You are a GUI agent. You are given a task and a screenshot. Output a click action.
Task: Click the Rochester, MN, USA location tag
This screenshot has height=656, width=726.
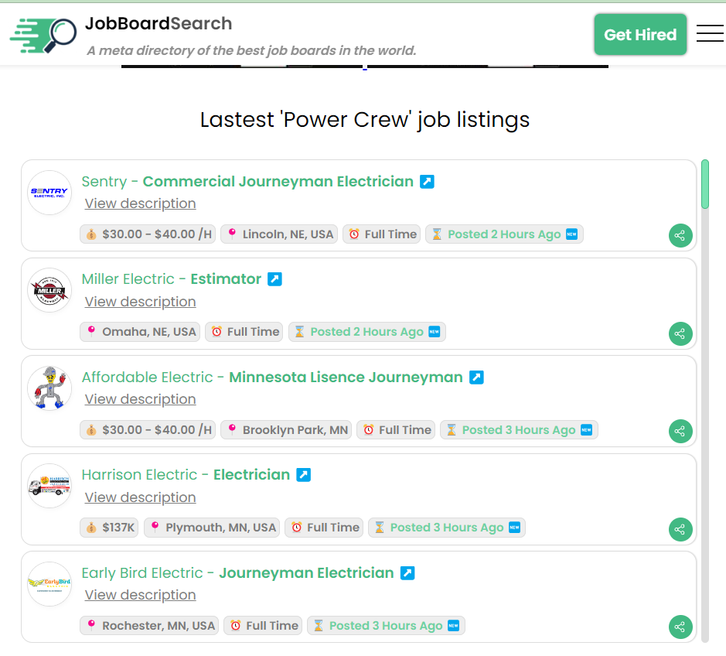149,626
